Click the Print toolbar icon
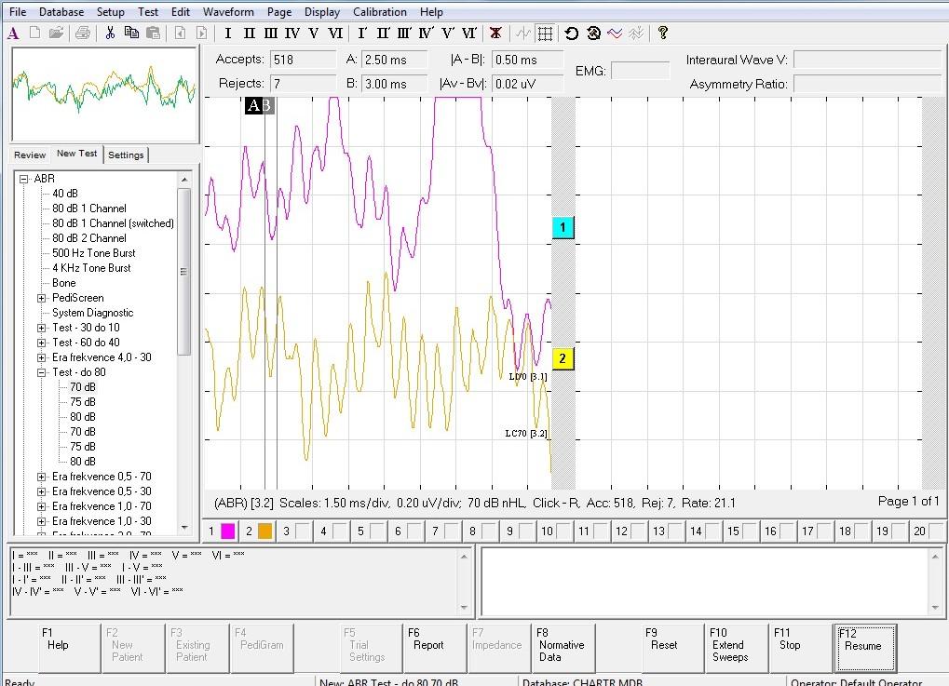Viewport: 949px width, 686px height. click(83, 33)
